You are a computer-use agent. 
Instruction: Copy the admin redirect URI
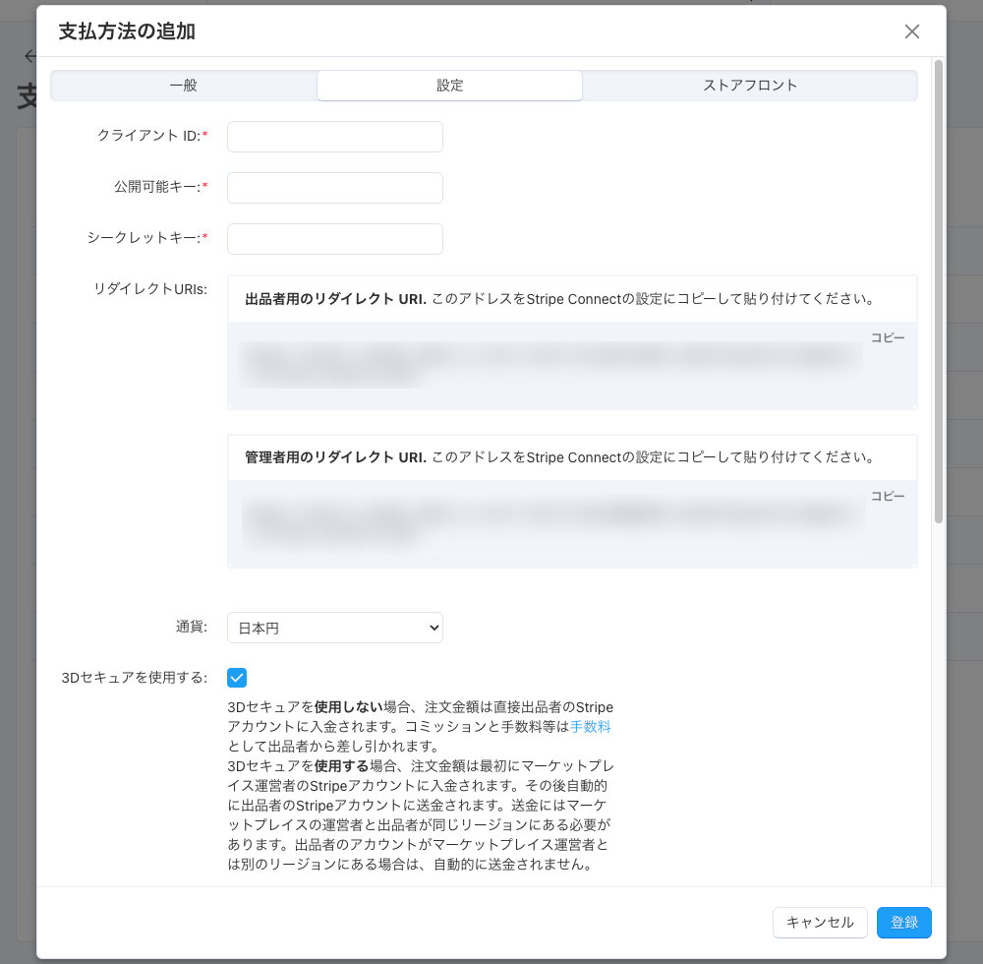tap(888, 496)
